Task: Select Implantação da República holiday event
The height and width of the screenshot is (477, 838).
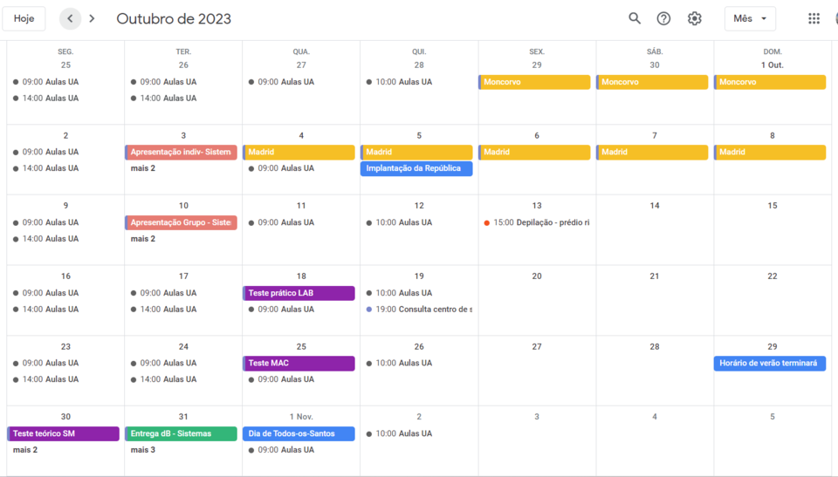Action: tap(416, 168)
